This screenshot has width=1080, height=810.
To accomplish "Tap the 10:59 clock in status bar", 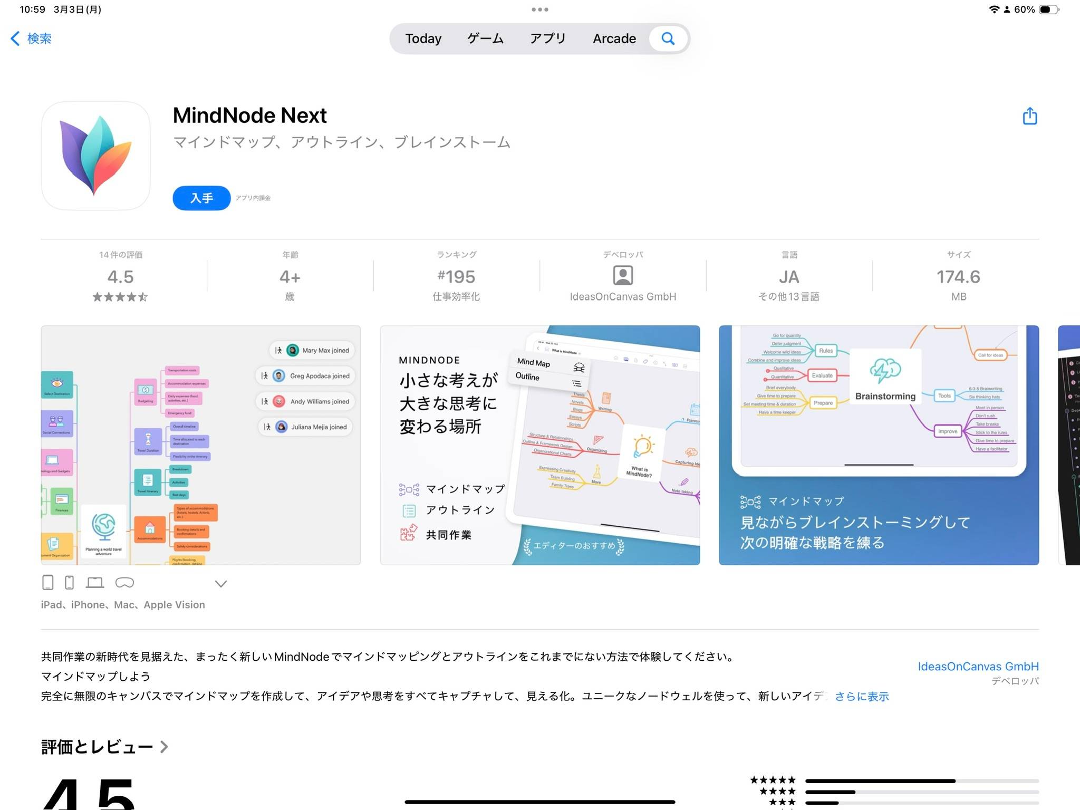I will tap(32, 9).
